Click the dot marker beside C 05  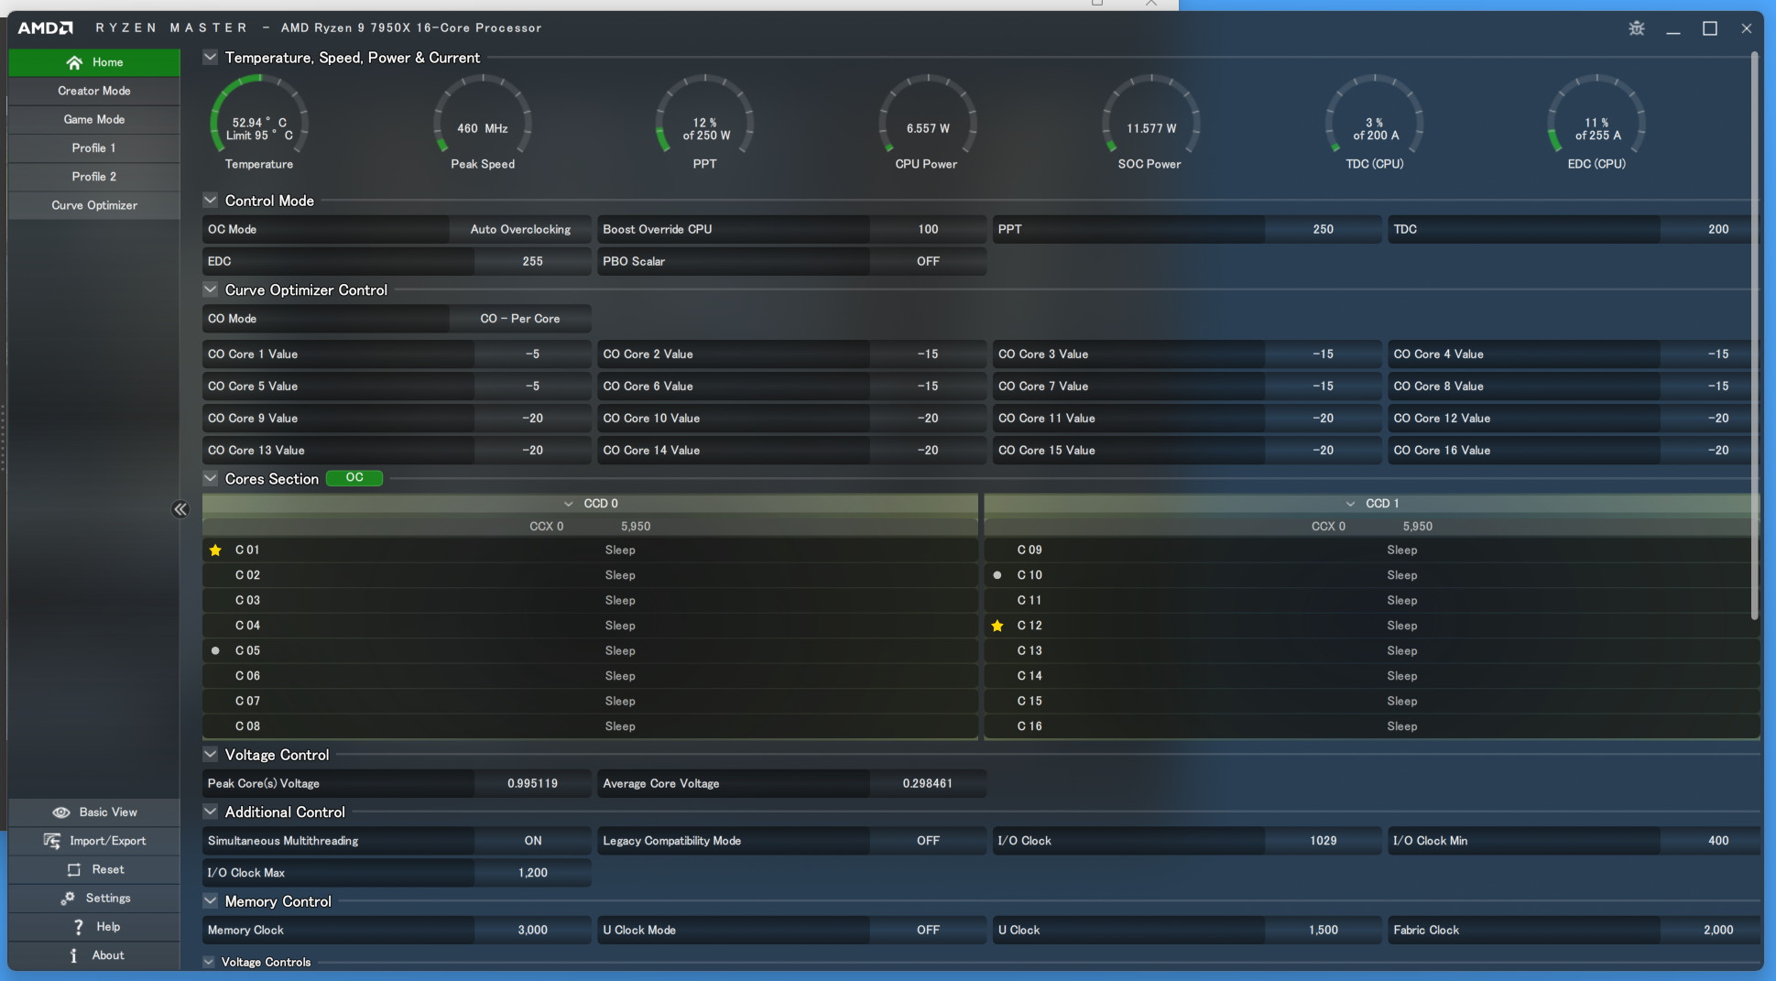(215, 650)
